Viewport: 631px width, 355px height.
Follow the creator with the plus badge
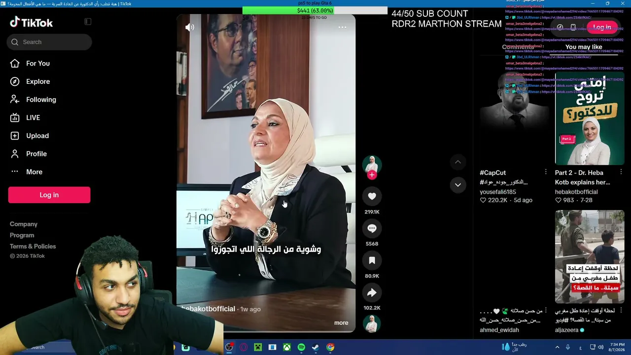point(372,175)
